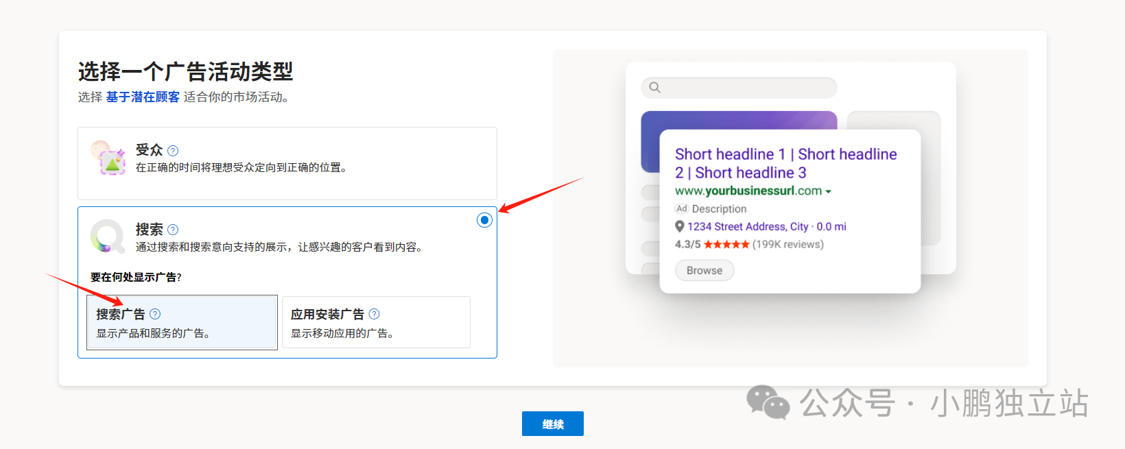Click the help icon beside 搜索广告
The height and width of the screenshot is (449, 1125).
[155, 314]
